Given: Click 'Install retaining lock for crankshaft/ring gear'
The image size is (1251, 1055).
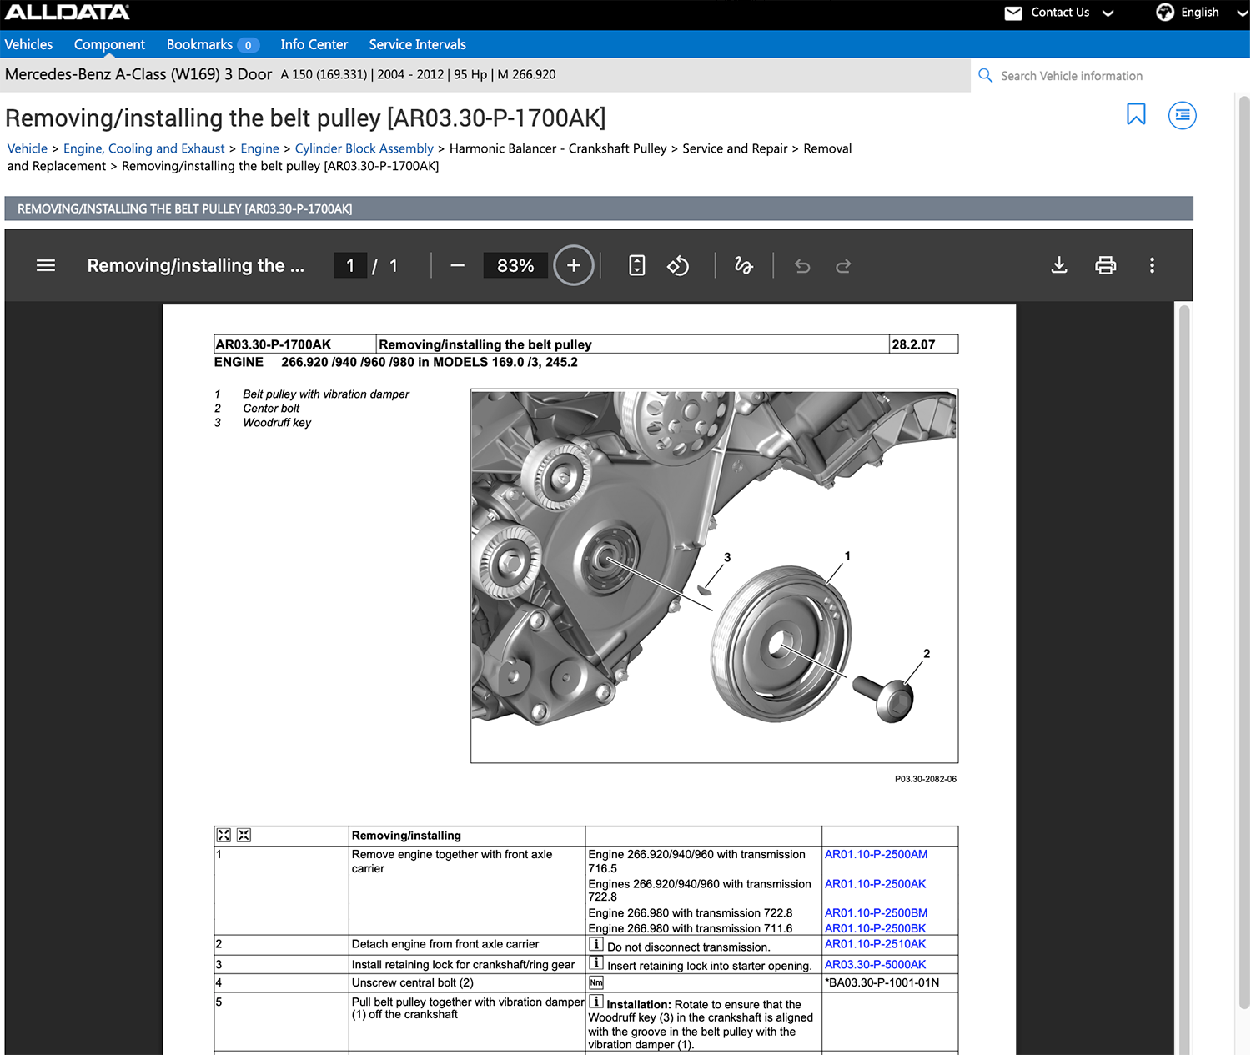Looking at the screenshot, I should 463,964.
